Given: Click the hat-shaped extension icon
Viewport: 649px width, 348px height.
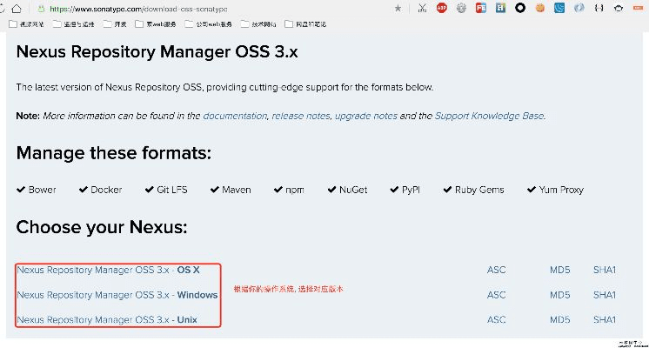Looking at the screenshot, I should (x=619, y=8).
